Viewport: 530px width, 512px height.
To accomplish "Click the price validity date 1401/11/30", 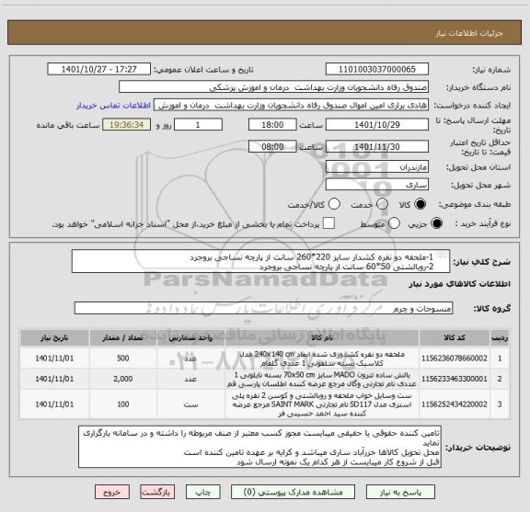I will click(377, 146).
